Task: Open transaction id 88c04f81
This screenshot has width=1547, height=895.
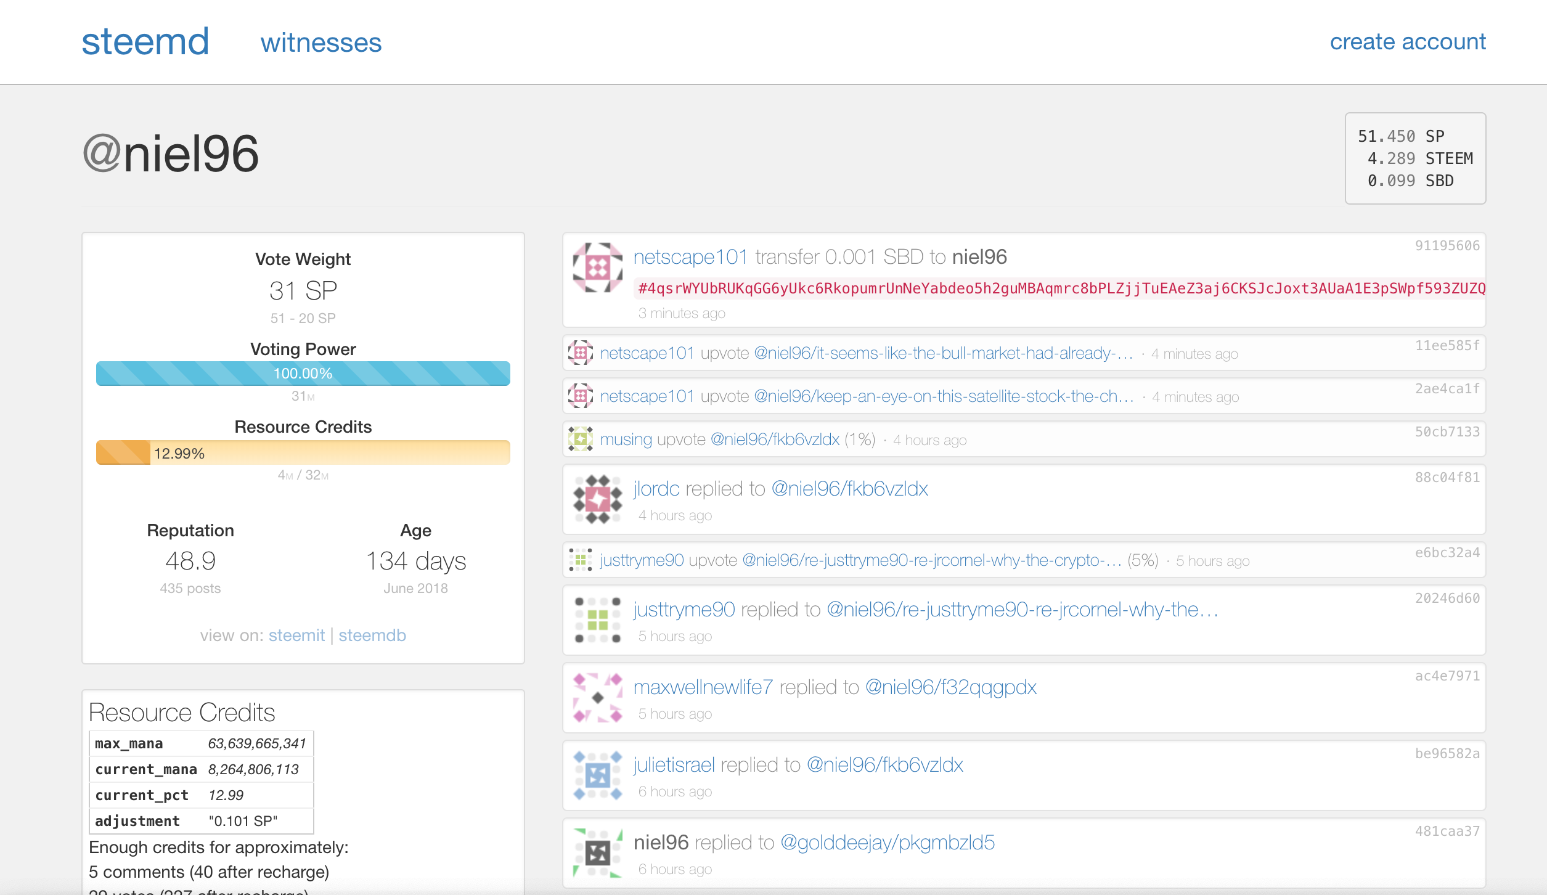Action: click(x=1447, y=478)
